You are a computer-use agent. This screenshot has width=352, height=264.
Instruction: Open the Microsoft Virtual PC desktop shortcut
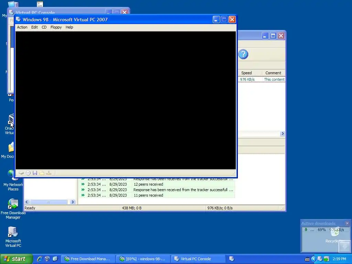13,236
